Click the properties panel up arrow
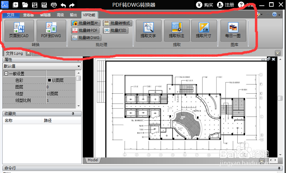286x173 pixels. tap(79, 73)
